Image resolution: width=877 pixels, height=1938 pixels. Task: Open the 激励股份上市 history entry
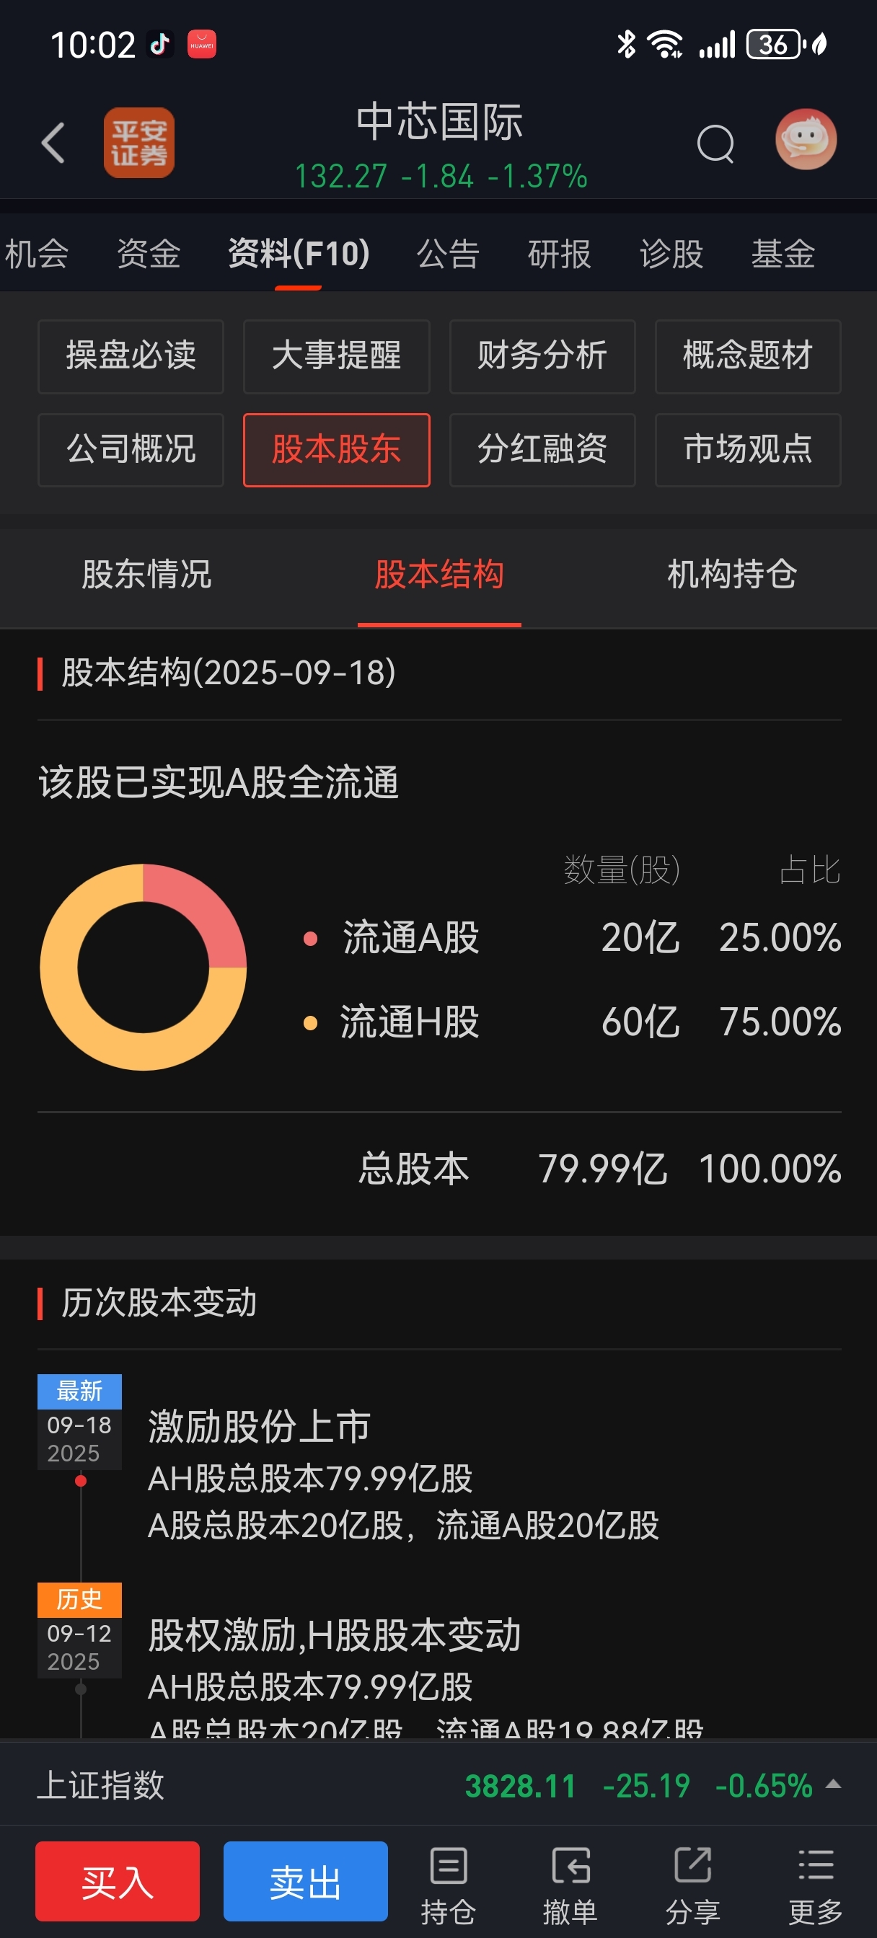pyautogui.click(x=403, y=1474)
